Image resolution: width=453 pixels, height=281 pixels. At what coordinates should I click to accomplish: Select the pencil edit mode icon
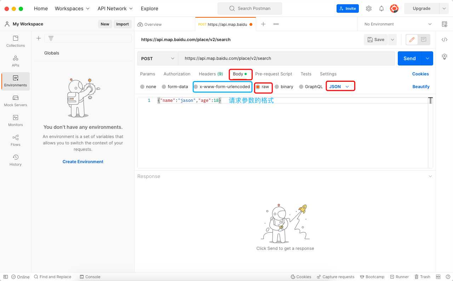[412, 40]
